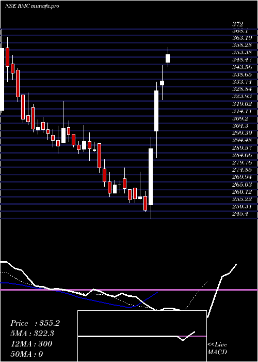Click the '50MA : 0' readout
Image resolution: width=258 pixels, height=362 pixels.
click(x=27, y=354)
